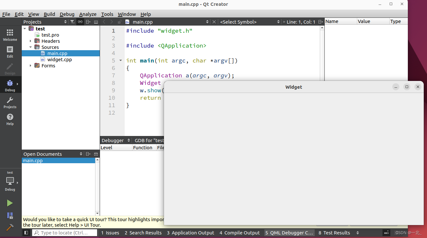Click Open Documents scrollbar down arrow
Image resolution: width=427 pixels, height=238 pixels.
click(97, 213)
